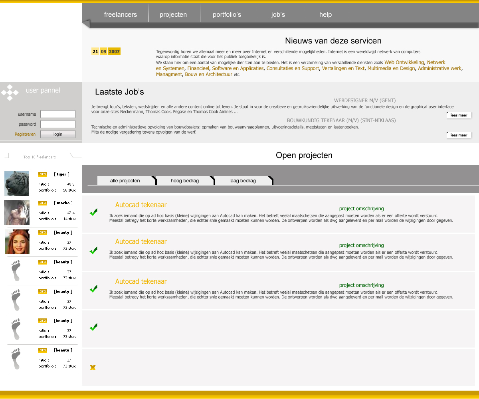Open the help menu item
The image size is (479, 399).
[x=326, y=14]
